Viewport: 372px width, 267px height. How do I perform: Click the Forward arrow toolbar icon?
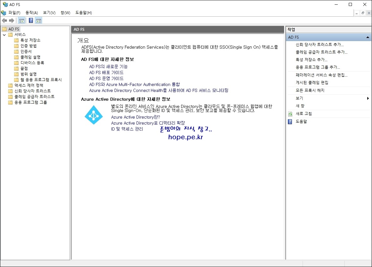pos(11,21)
